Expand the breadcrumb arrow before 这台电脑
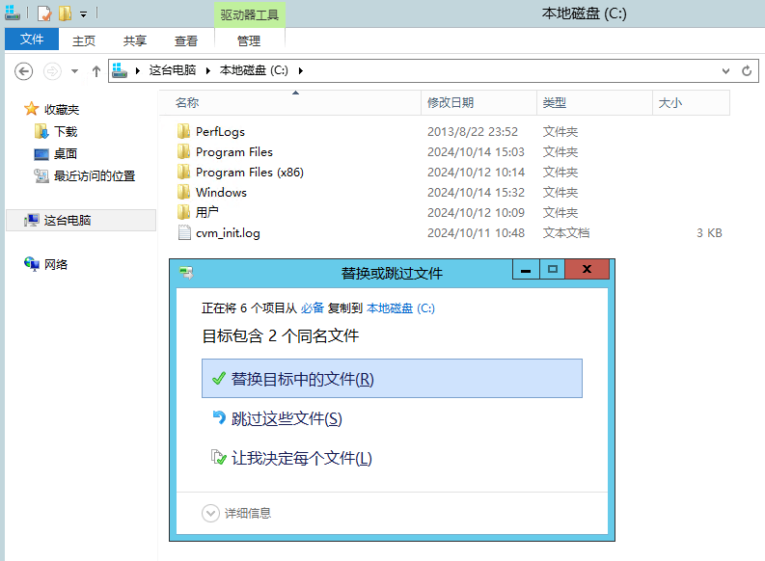Image resolution: width=765 pixels, height=561 pixels. point(138,70)
